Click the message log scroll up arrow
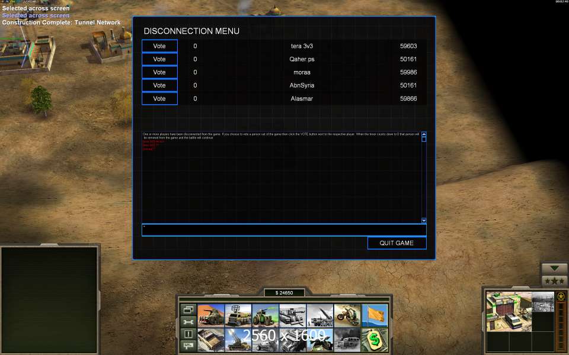Viewport: 569px width, 355px height. (x=424, y=134)
